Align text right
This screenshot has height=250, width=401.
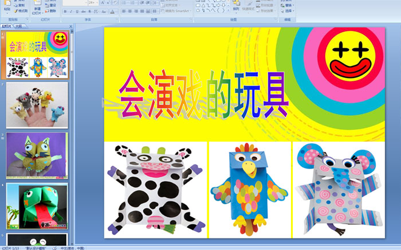[x=136, y=11]
